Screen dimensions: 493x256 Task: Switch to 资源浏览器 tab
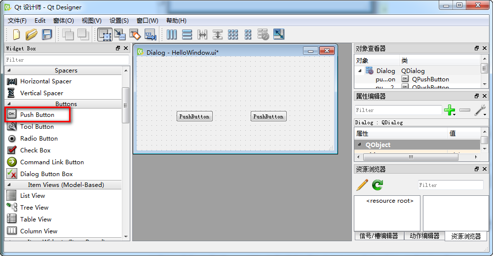pos(466,236)
